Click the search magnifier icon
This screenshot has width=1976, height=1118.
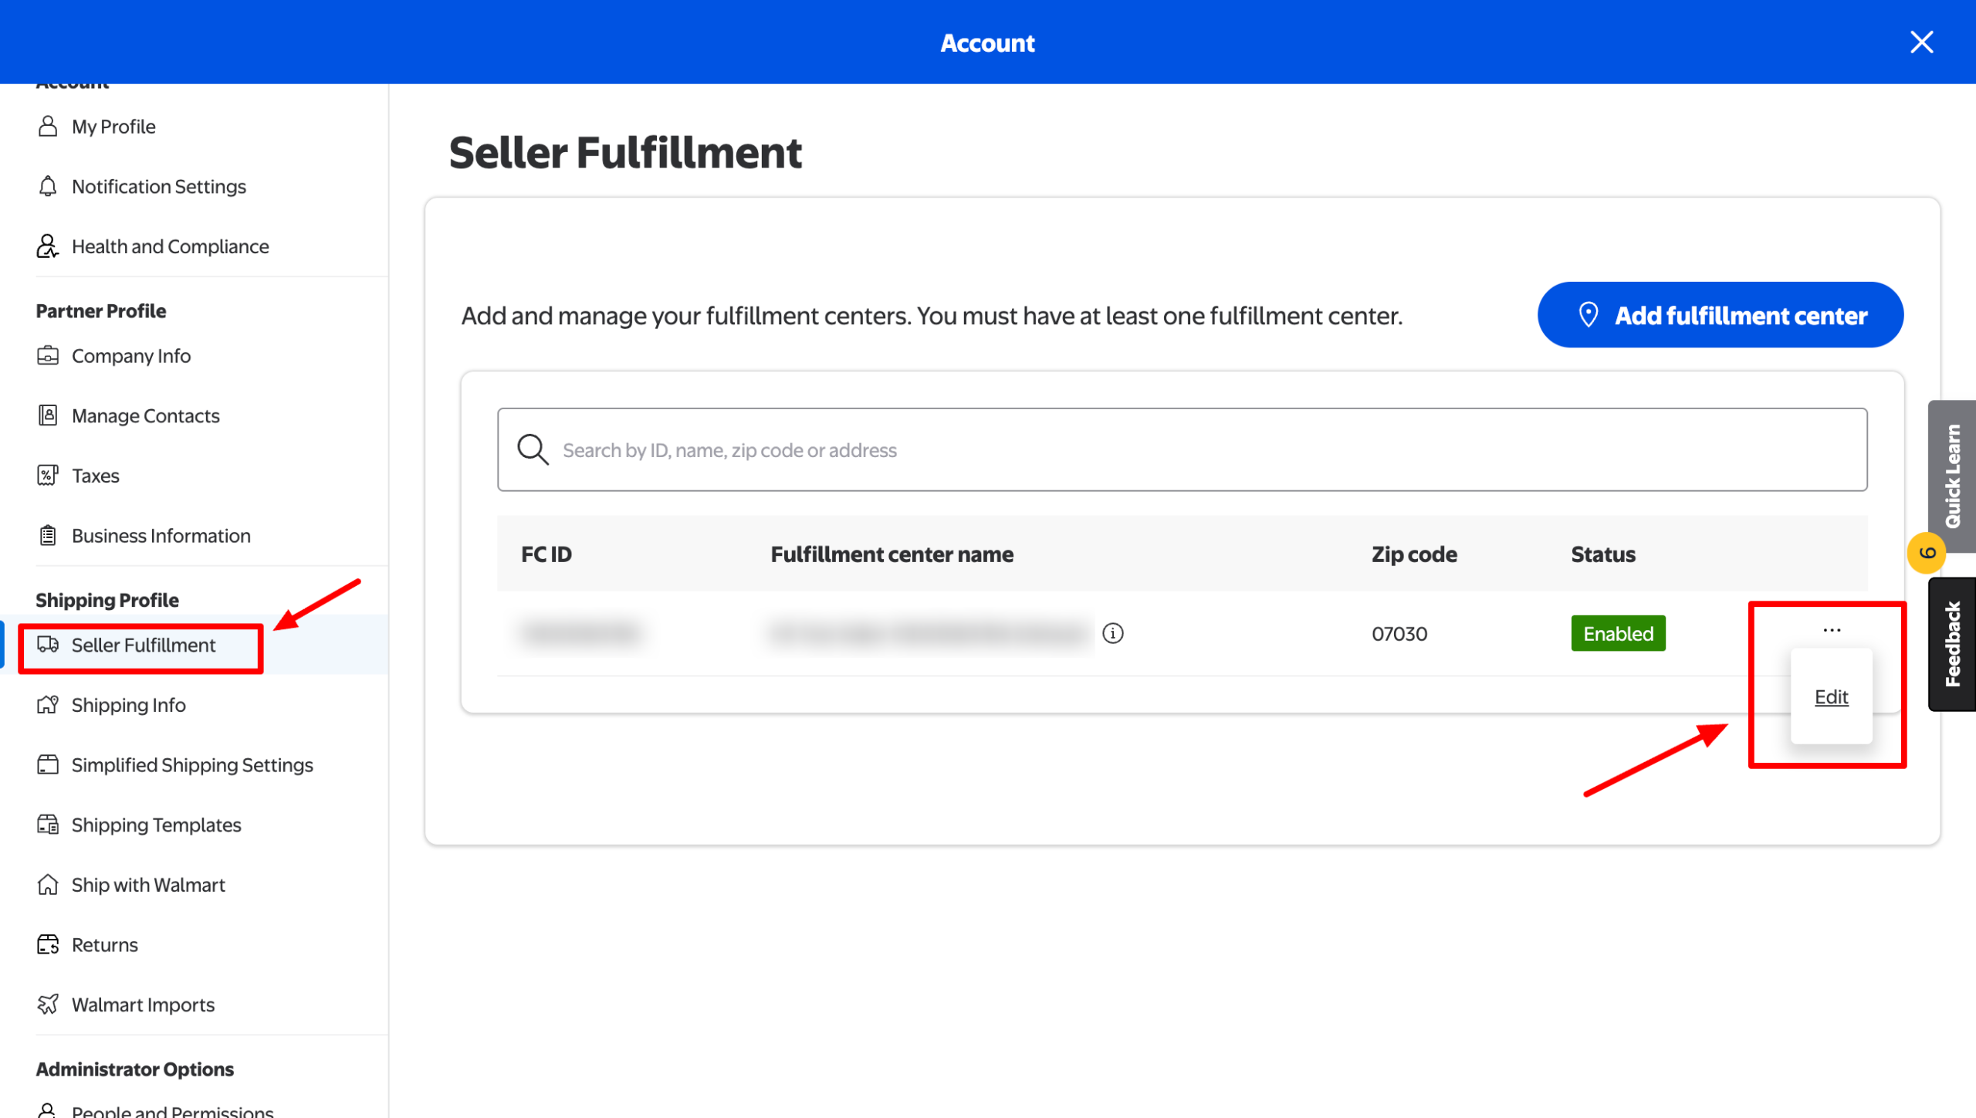coord(533,450)
